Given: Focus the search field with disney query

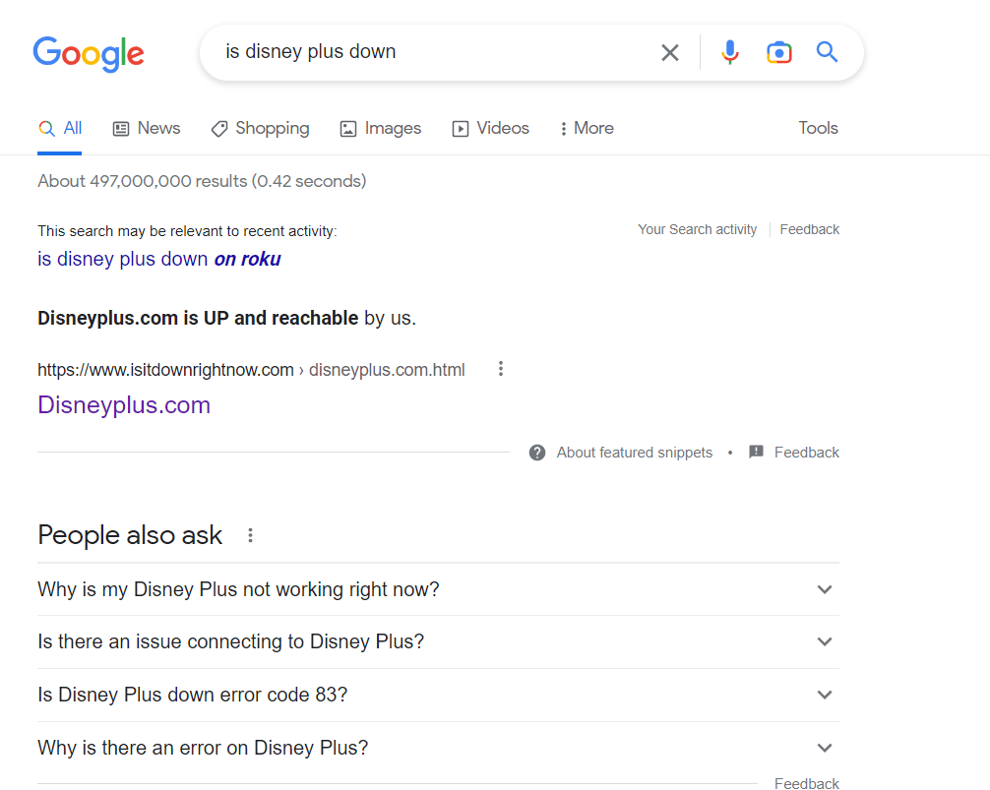Looking at the screenshot, I should [436, 52].
